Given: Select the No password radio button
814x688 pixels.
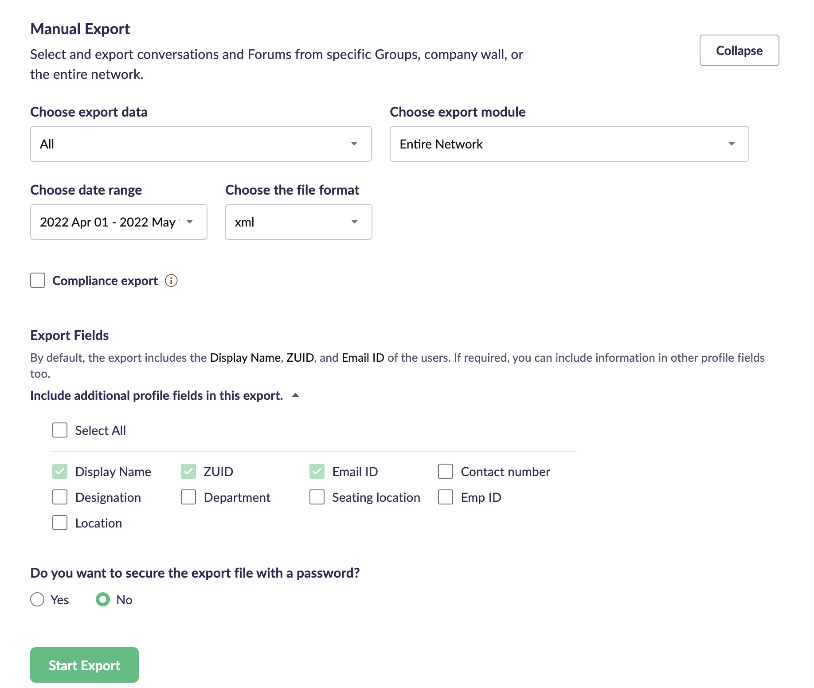Looking at the screenshot, I should [x=103, y=599].
